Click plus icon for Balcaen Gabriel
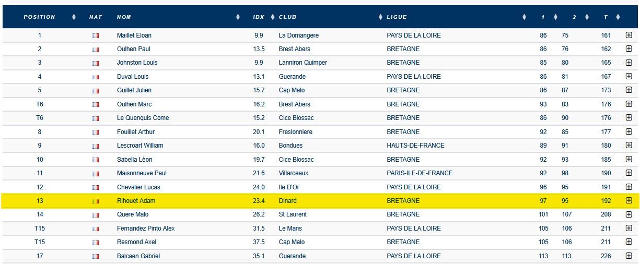 click(629, 256)
